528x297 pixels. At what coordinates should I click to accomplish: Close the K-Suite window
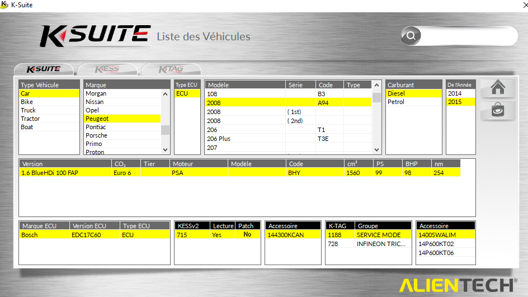point(525,5)
